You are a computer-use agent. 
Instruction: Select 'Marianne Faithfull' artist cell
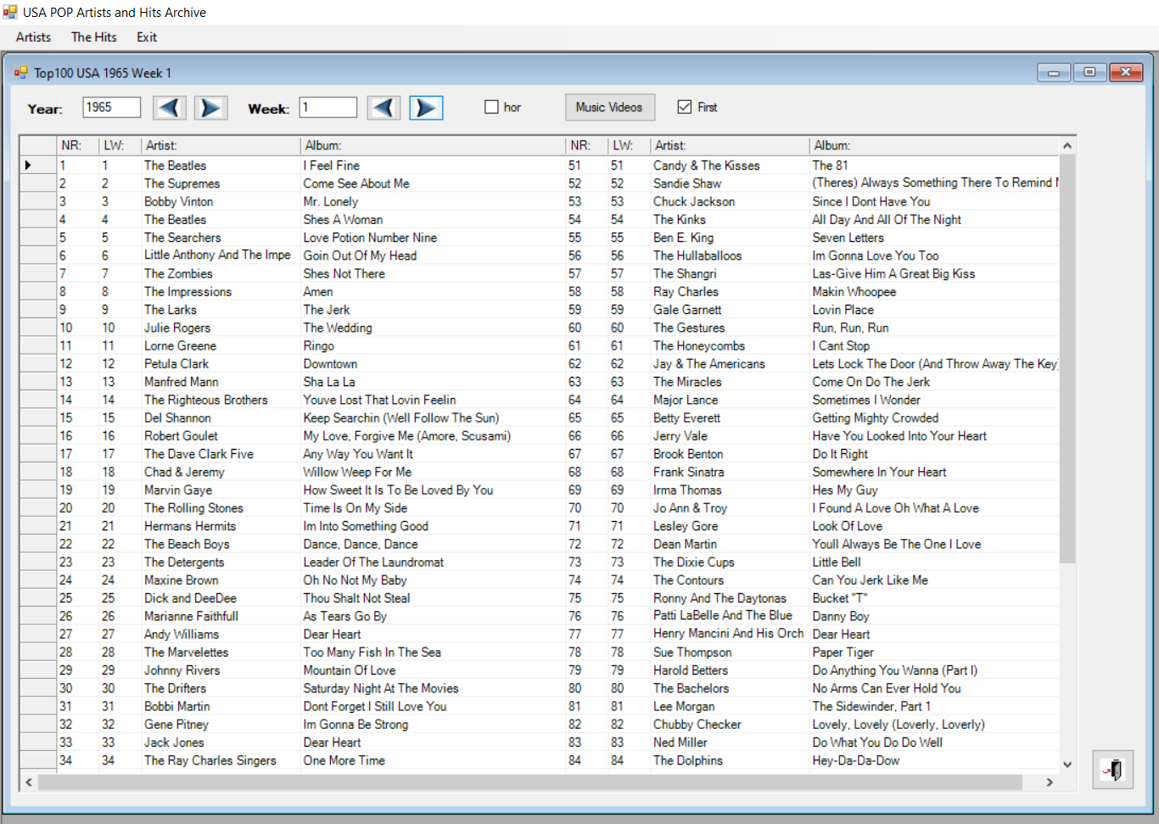pos(221,616)
